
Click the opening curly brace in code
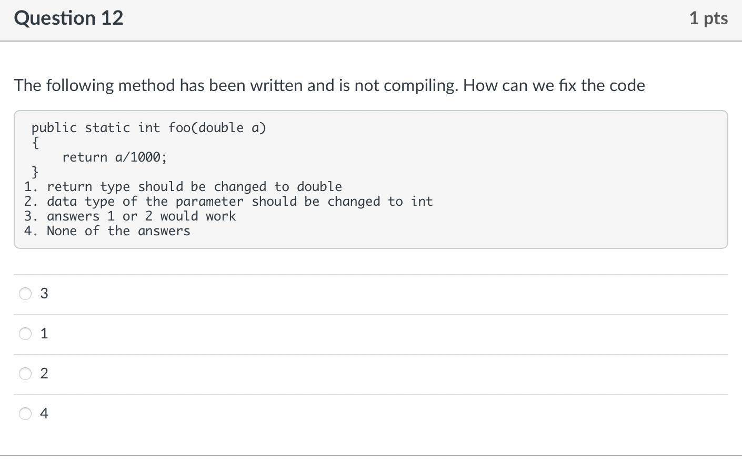pos(35,143)
